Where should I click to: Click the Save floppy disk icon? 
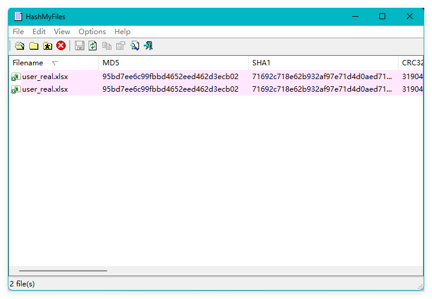[80, 46]
